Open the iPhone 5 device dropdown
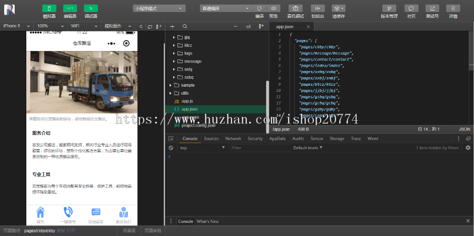474x236 pixels. click(x=16, y=26)
